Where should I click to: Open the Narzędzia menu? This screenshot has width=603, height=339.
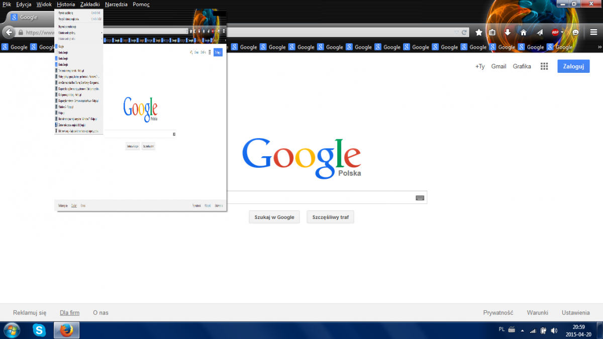(x=117, y=4)
